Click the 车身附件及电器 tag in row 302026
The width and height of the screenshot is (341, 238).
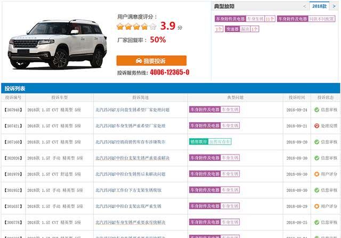(x=205, y=158)
